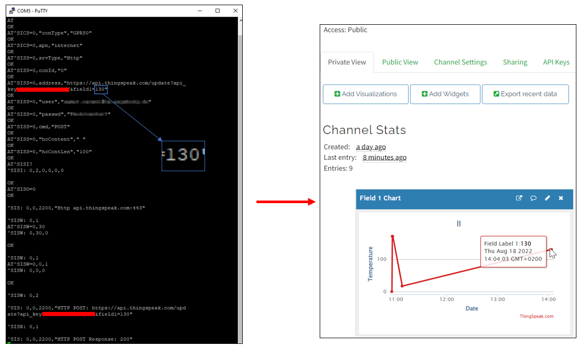
Task: Click the ThingSpeak.com link in chart
Action: [536, 316]
